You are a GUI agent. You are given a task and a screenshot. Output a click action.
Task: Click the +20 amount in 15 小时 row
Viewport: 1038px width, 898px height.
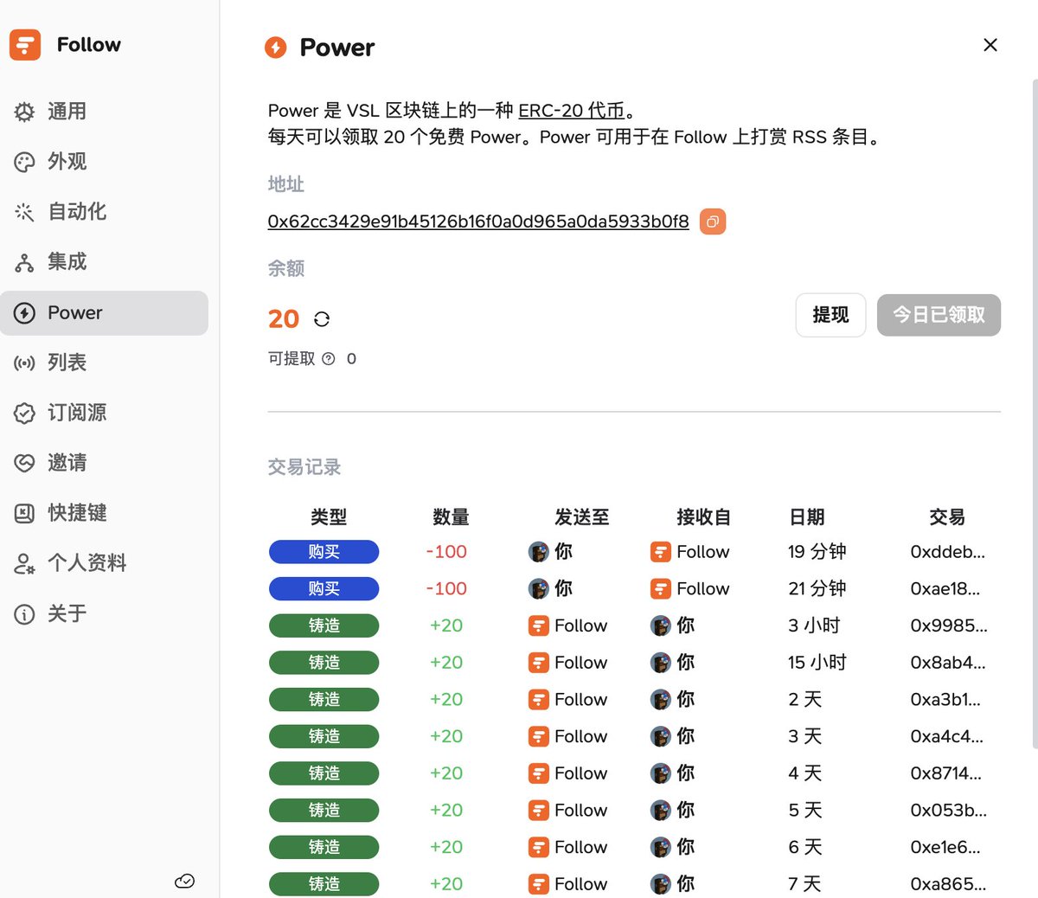point(446,663)
